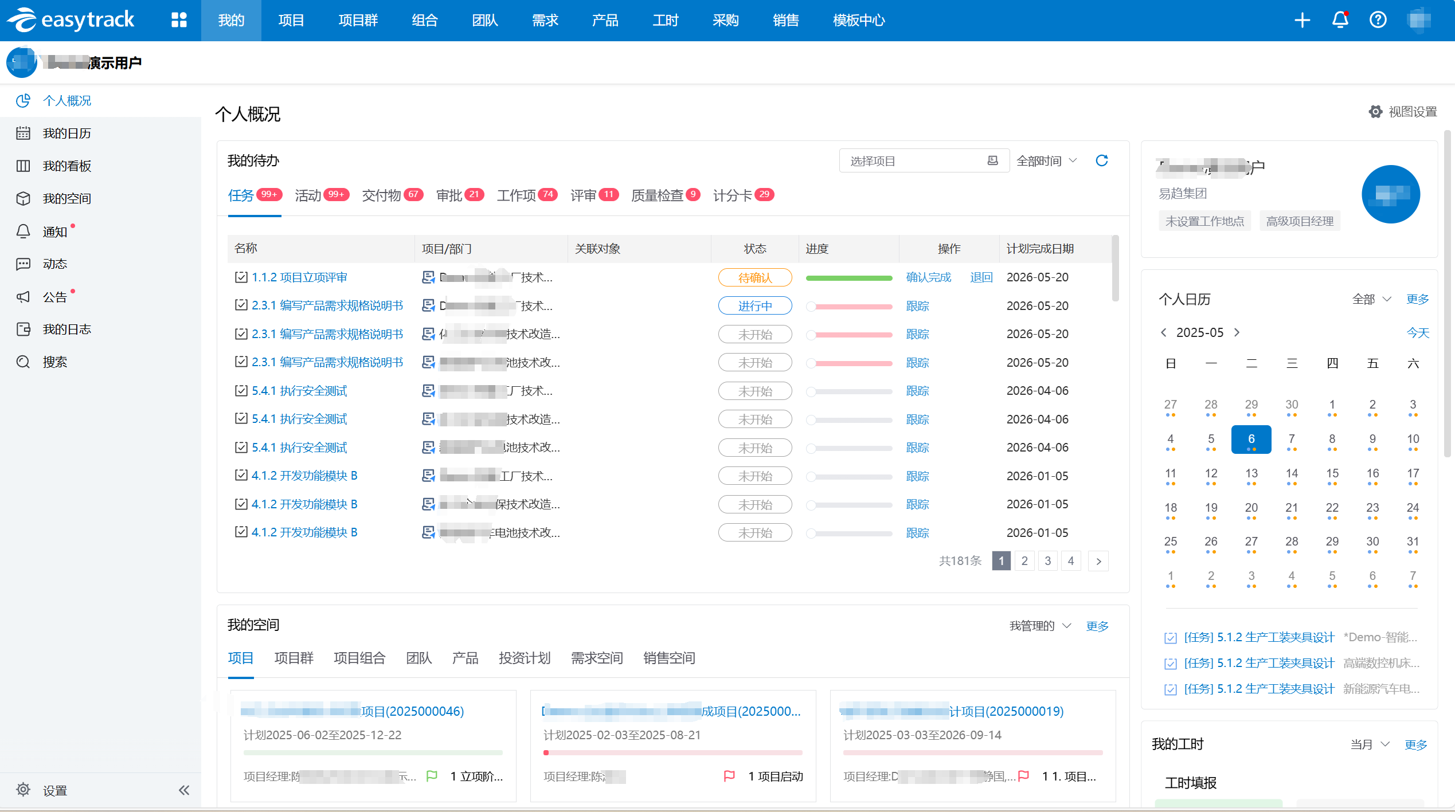Go to page 2 of task list
The height and width of the screenshot is (812, 1455).
[x=1024, y=561]
